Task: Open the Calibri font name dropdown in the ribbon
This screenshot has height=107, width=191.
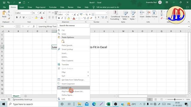Action: [x=31, y=13]
